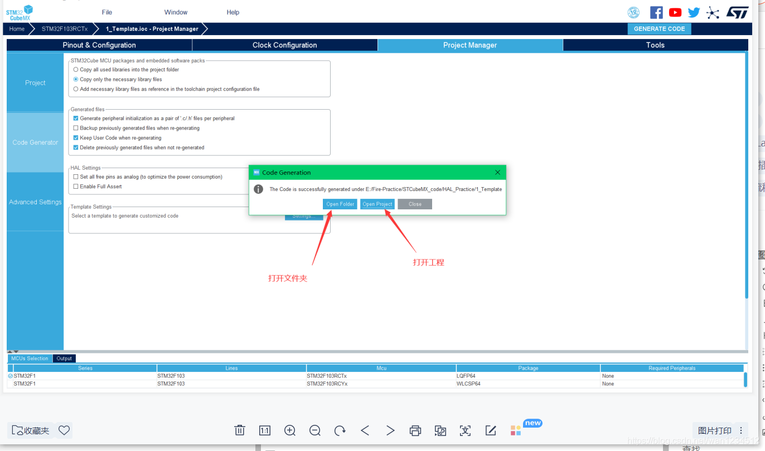Rotate the image using the rotate icon
Screen dimensions: 765x451
[x=340, y=430]
